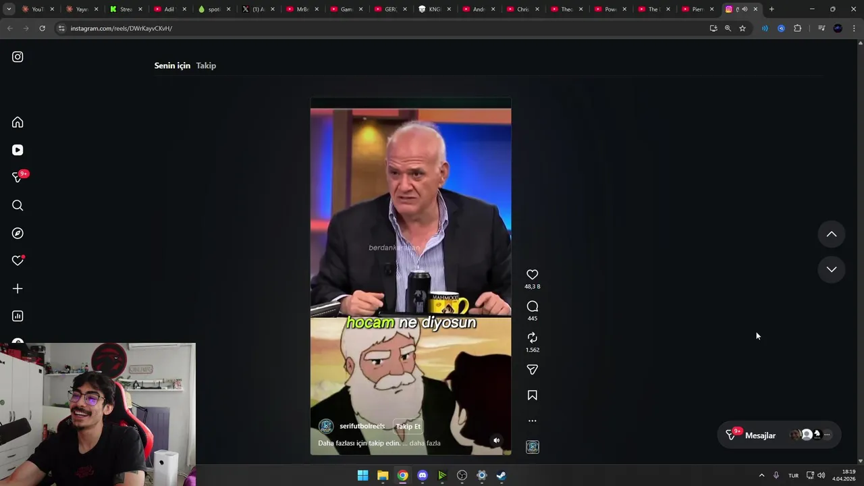Screen dimensions: 864x486
Task: Go to the Home feed icon
Action: coord(18,122)
